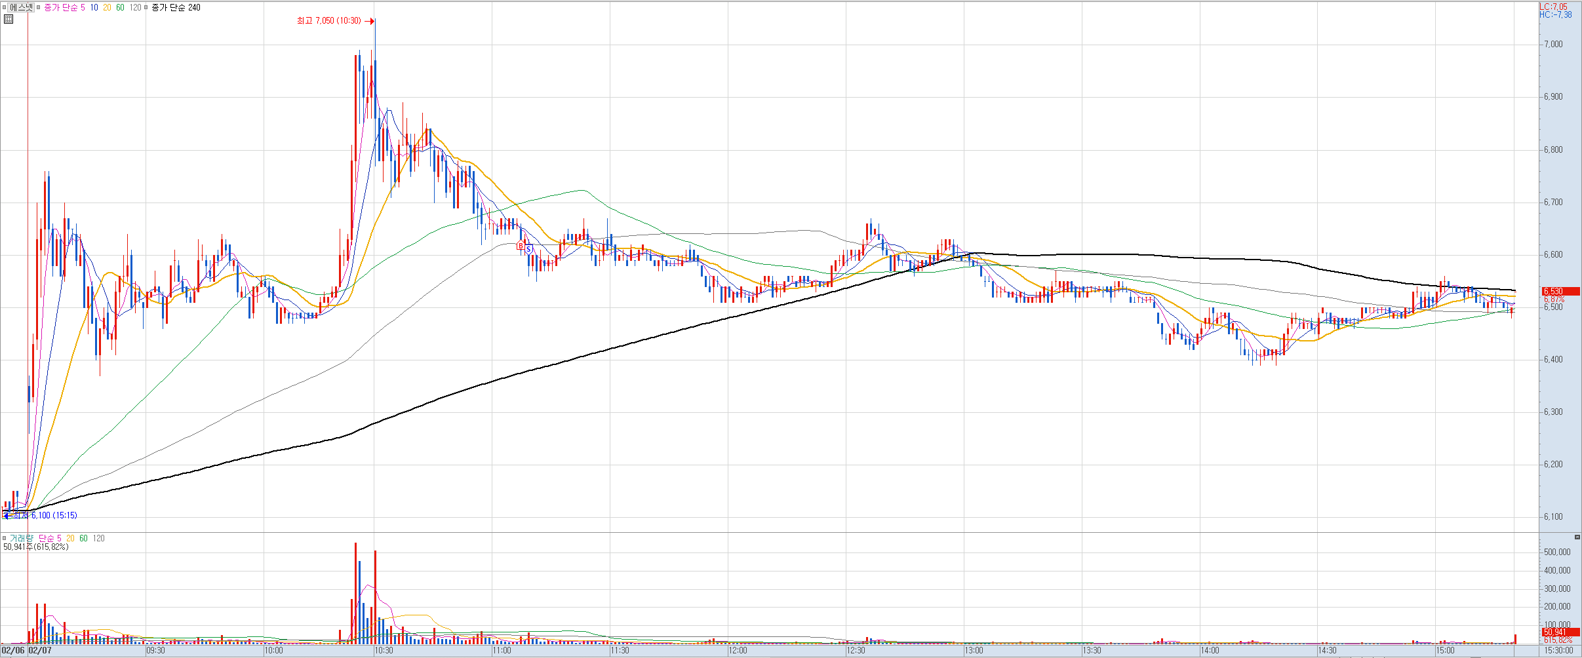Select the 종가 단순 240 legend label
Screen dimensions: 1582x658
[x=176, y=7]
